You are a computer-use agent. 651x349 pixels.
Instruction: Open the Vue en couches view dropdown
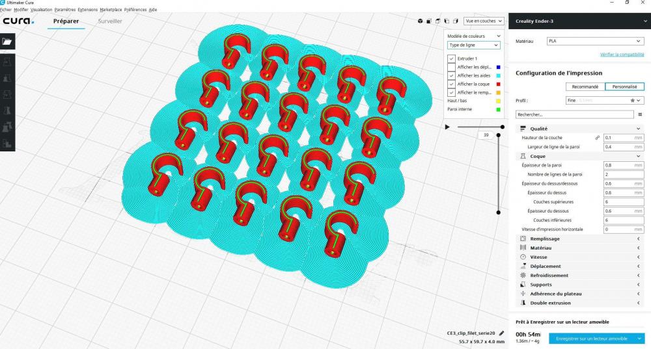[x=484, y=21]
